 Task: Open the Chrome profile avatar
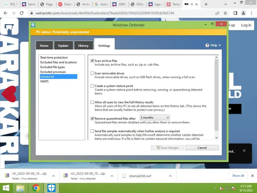coord(243,13)
